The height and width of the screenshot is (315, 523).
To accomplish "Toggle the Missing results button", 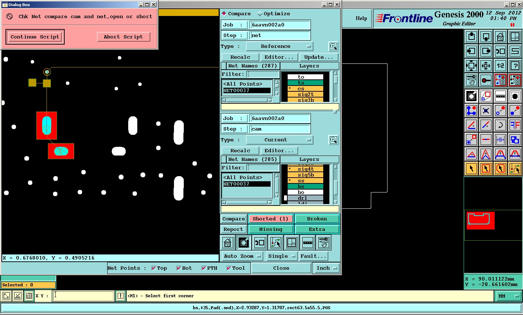I will tap(271, 229).
